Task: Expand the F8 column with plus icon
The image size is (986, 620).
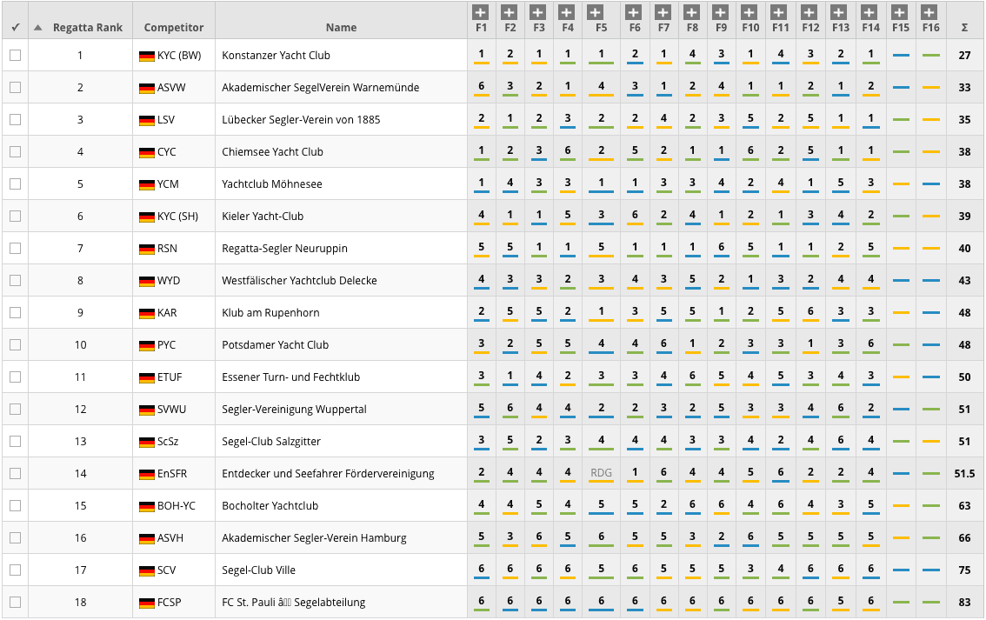Action: pos(692,12)
